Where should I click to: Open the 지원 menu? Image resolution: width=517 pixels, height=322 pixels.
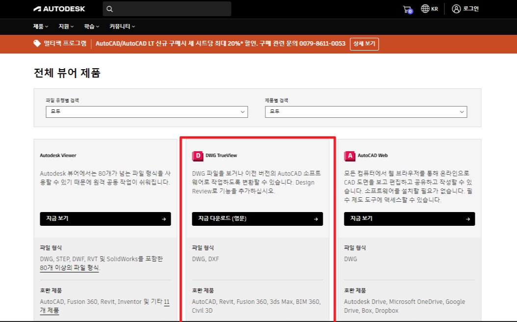(x=66, y=27)
